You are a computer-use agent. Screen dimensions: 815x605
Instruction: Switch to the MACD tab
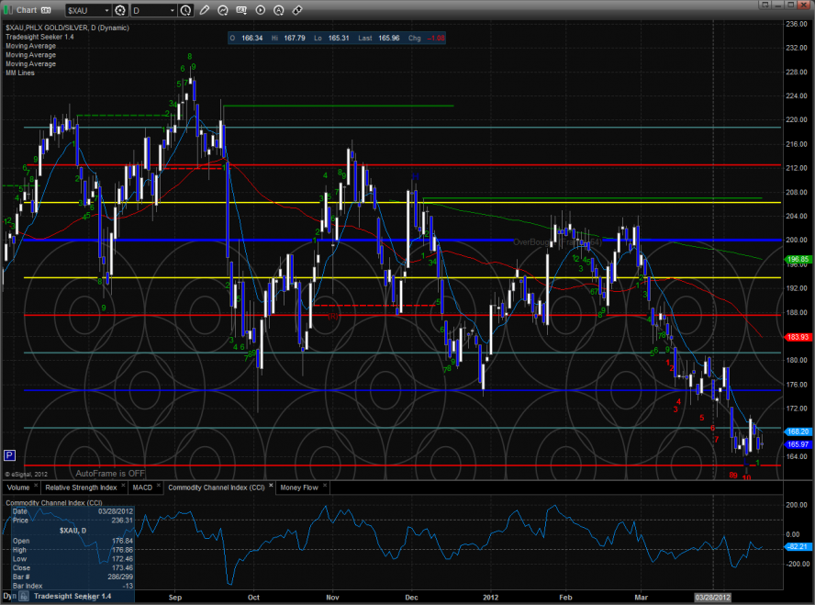click(141, 487)
